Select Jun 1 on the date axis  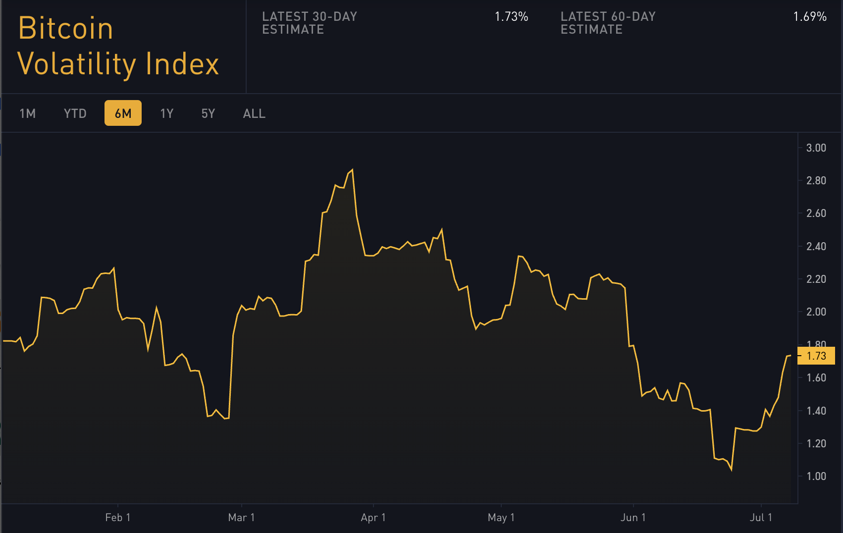pos(633,518)
